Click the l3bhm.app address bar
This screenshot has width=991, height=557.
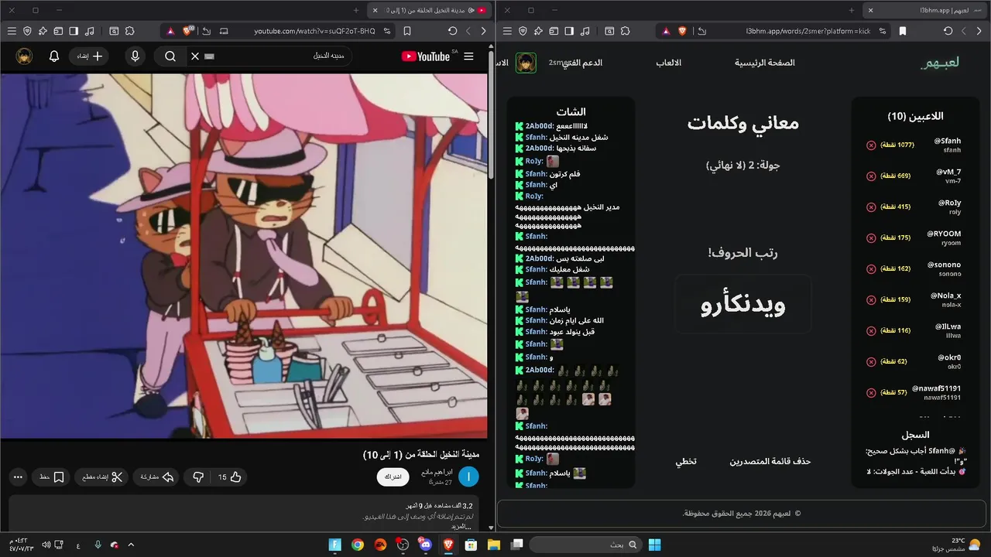tap(809, 31)
